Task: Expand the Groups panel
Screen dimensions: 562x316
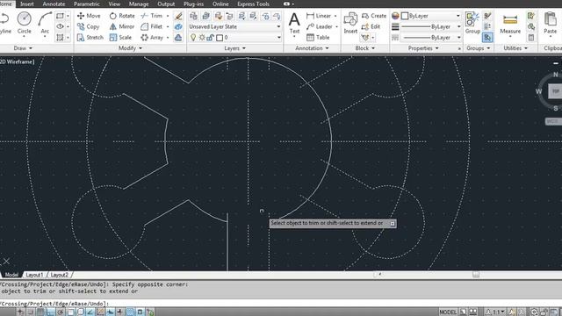Action: click(x=478, y=48)
